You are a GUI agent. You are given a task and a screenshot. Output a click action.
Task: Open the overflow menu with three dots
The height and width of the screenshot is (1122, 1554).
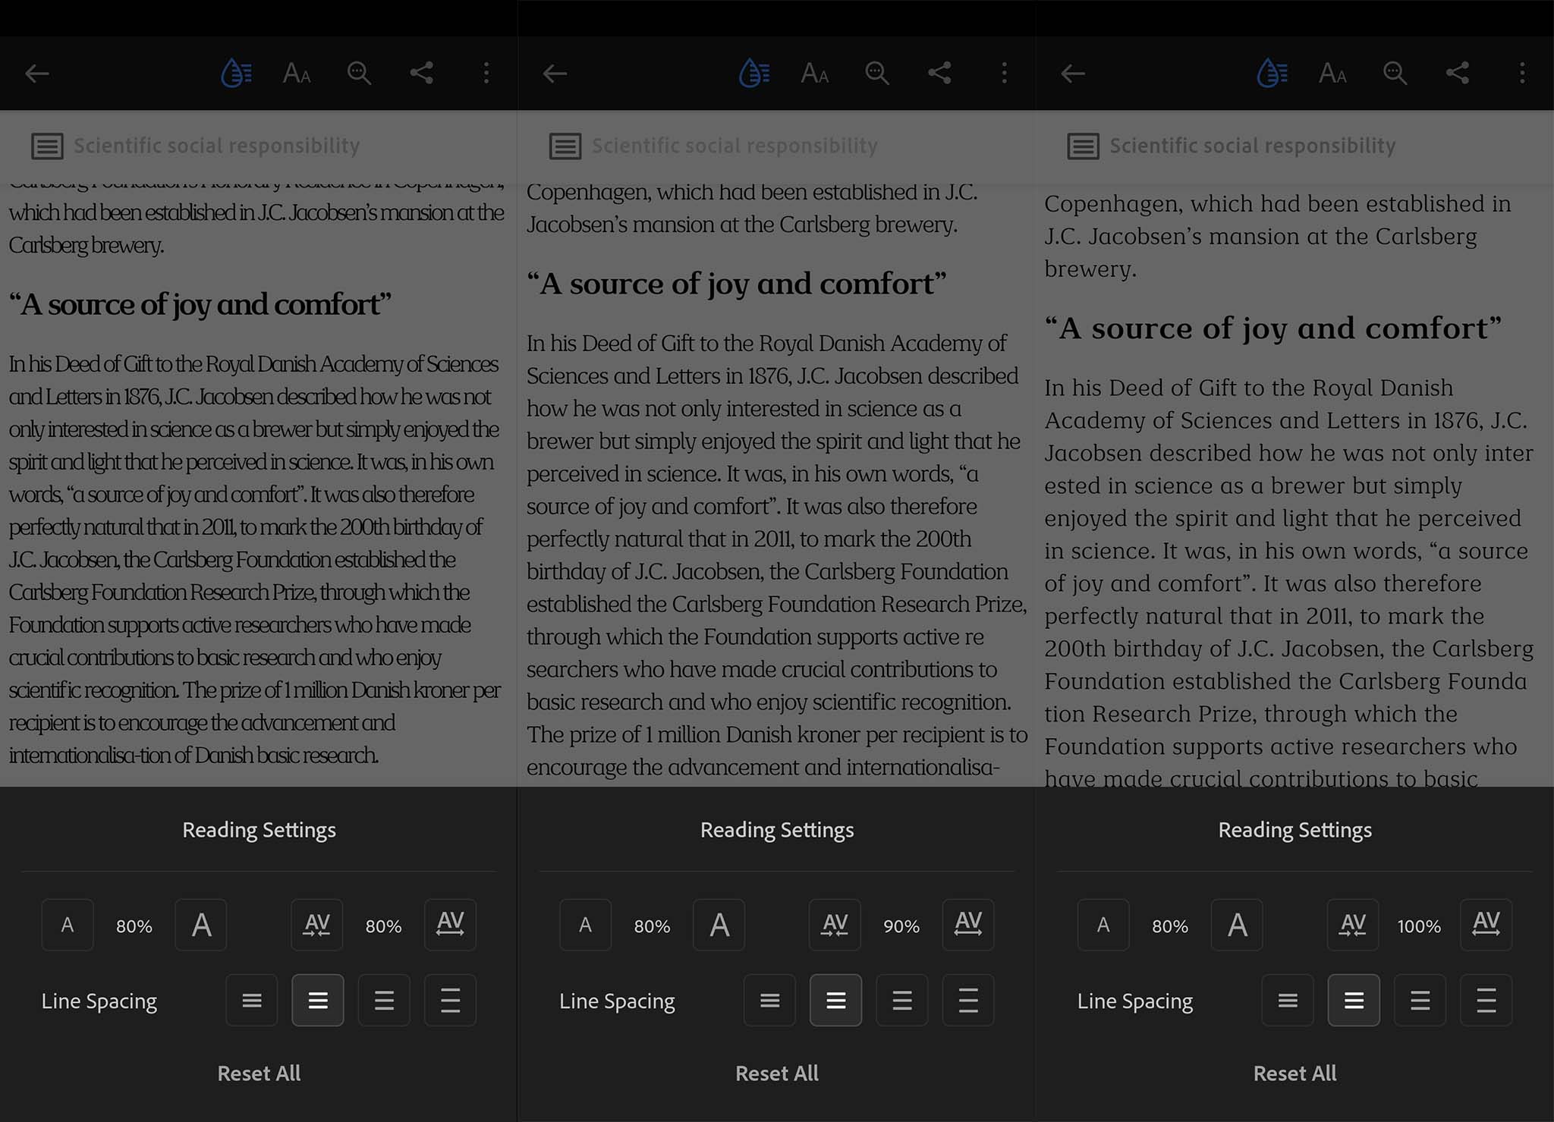(486, 73)
